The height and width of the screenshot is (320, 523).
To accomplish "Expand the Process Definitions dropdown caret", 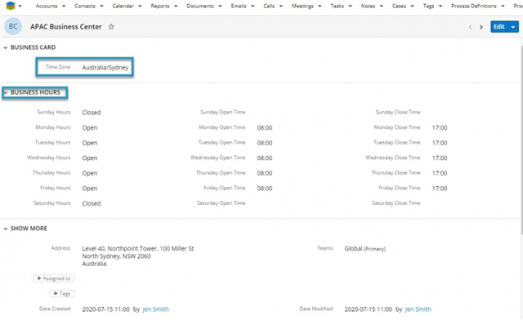I will (x=503, y=6).
